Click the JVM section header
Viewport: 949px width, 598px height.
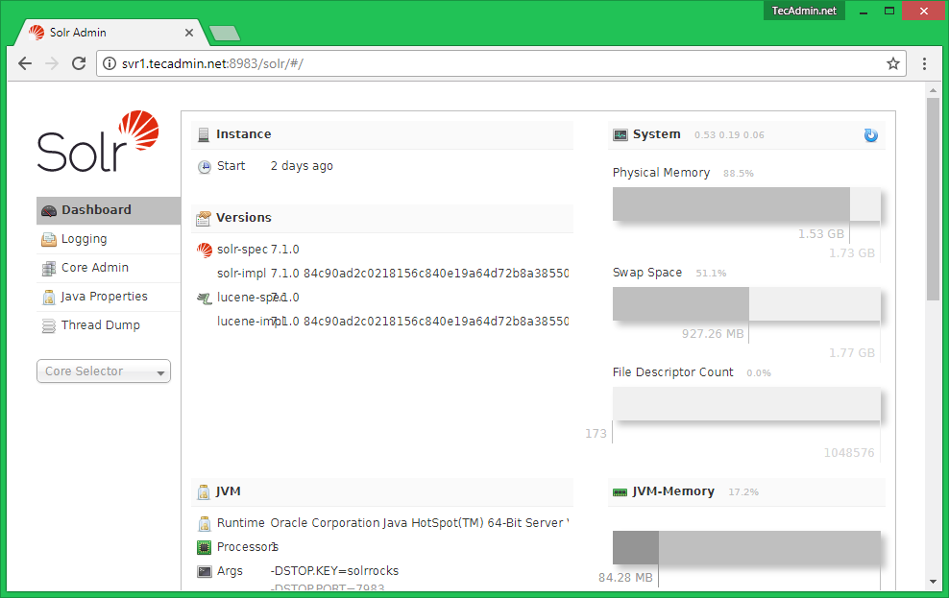(x=382, y=491)
